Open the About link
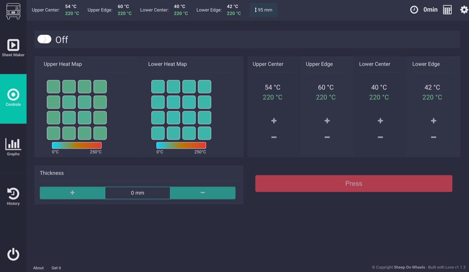 tap(38, 268)
